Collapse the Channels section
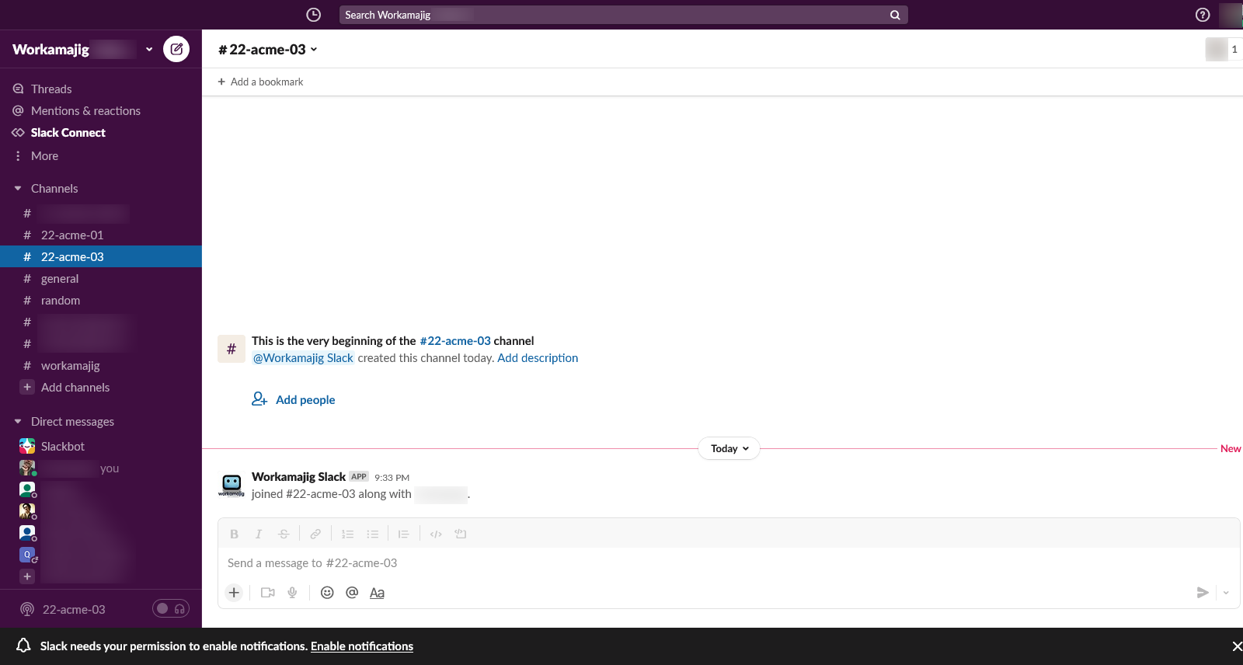 [18, 188]
